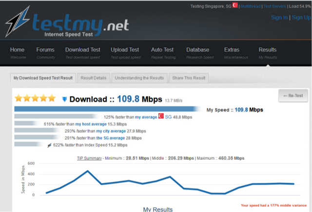This screenshot has width=312, height=212.
Task: Click the blue download arrow icon
Action: click(64, 99)
